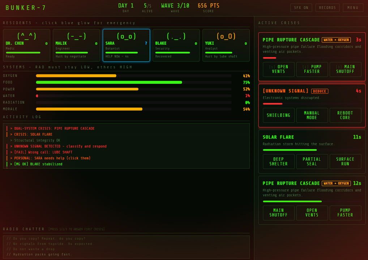This screenshot has width=368, height=260.
Task: Select Blake the Security resident card
Action: [176, 44]
